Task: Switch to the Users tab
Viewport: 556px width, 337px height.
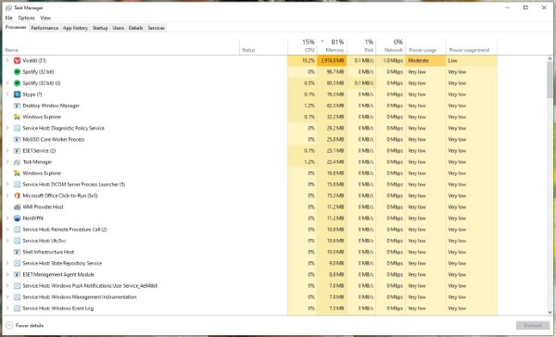Action: [x=118, y=28]
